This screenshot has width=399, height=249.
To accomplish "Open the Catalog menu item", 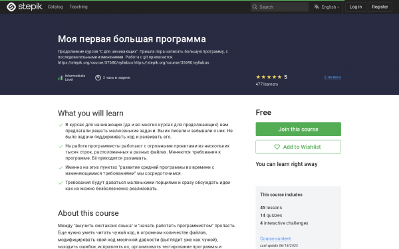I will point(55,7).
